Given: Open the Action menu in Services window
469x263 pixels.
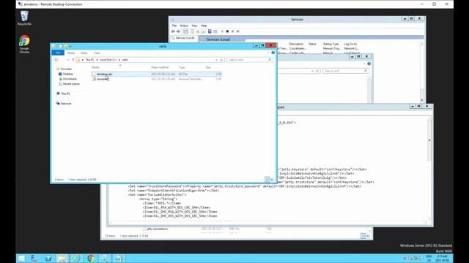Looking at the screenshot, I should point(184,26).
